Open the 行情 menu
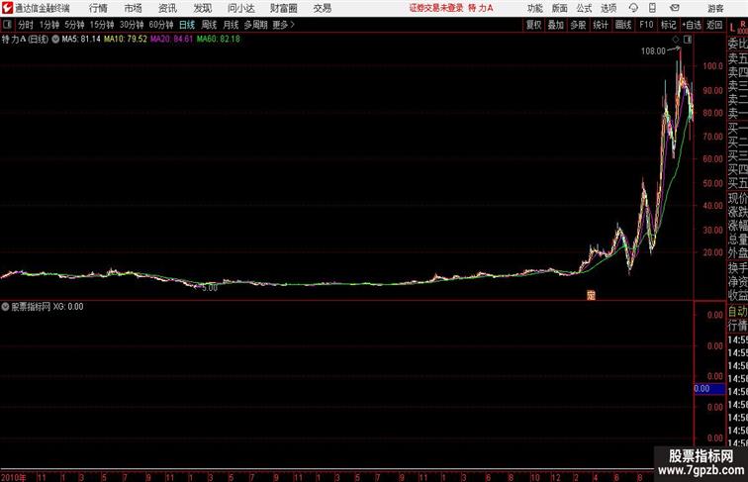The image size is (748, 482). click(x=98, y=8)
